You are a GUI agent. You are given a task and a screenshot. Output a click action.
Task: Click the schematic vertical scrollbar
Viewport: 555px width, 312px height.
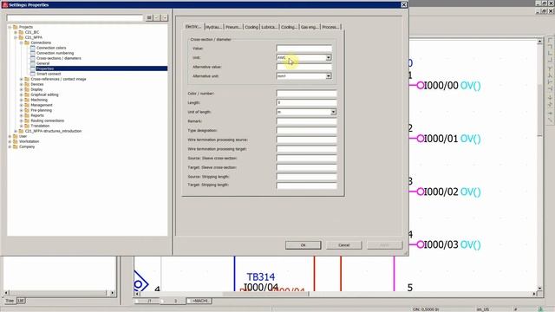coord(539,165)
